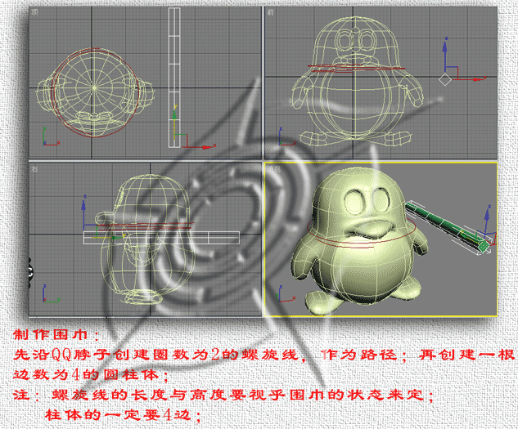Click the white diamond pivot in Front viewport
The height and width of the screenshot is (429, 518).
(x=445, y=79)
